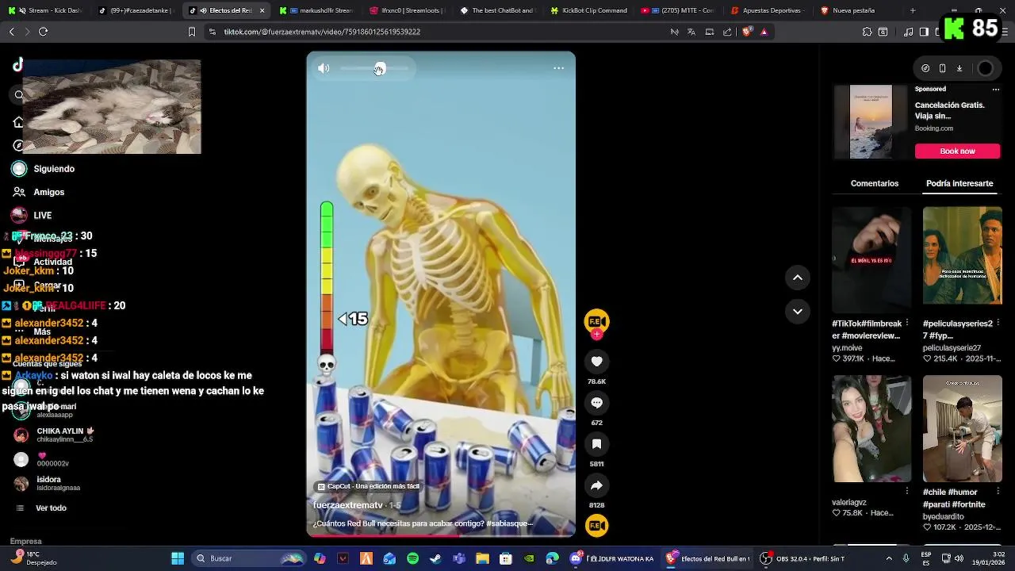
Task: Open options for #TikTok#filmbreaker video
Action: tap(906, 324)
